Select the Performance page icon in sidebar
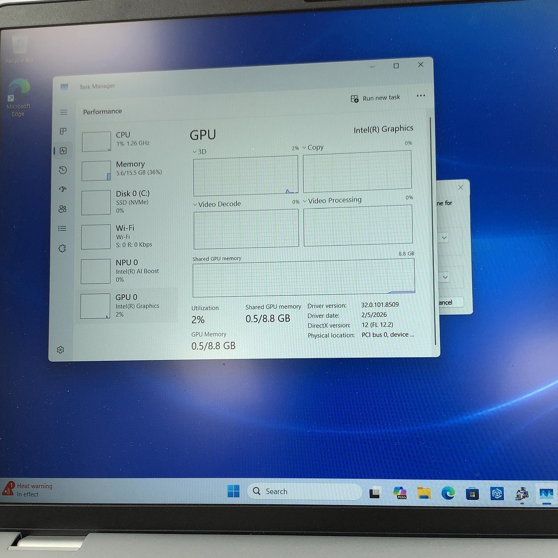 (63, 151)
